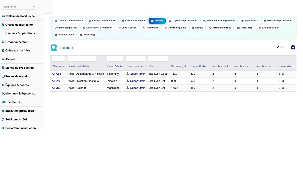Click the Créneaux planifiés sidebar calendar-check icon
This screenshot has width=303, height=187.
click(x=3, y=51)
